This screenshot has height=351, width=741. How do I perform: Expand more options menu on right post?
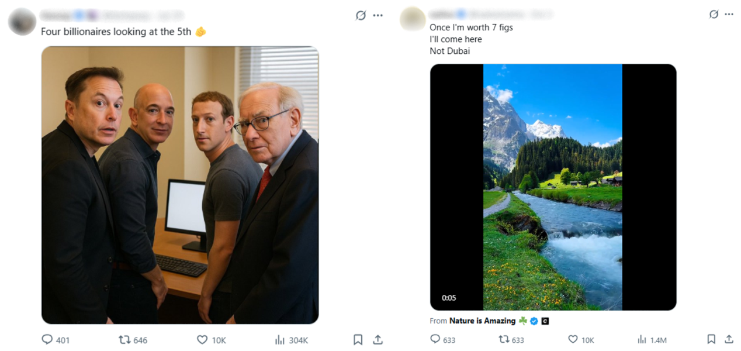coord(729,14)
